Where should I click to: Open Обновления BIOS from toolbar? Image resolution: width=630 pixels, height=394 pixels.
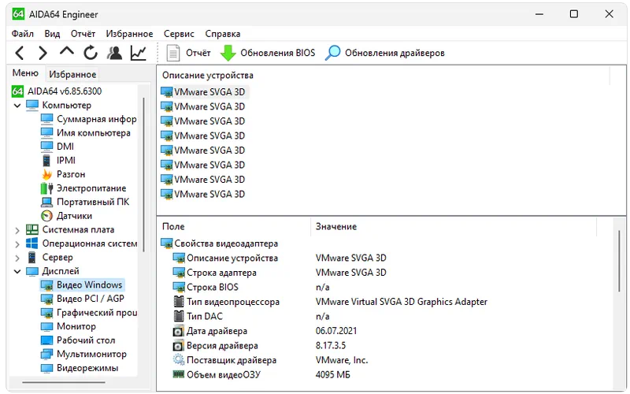[268, 53]
